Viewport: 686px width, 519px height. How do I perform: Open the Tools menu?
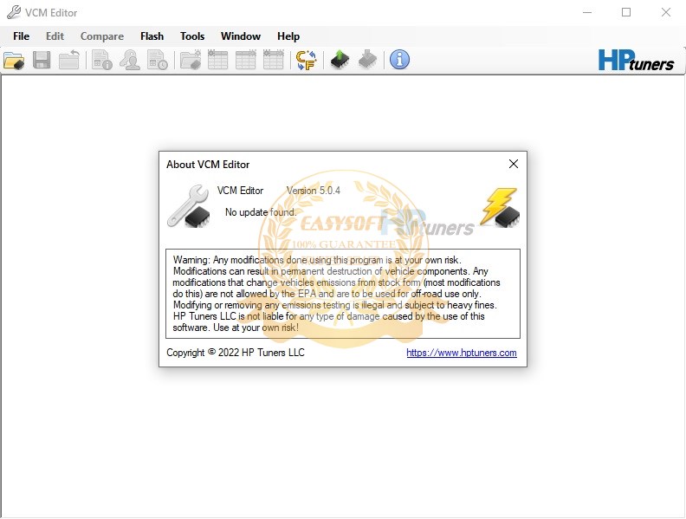point(192,36)
